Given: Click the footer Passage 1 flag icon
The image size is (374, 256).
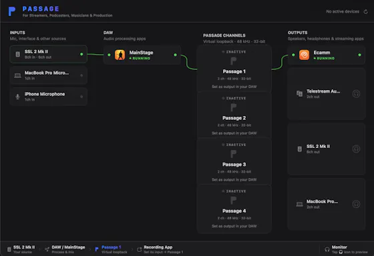Looking at the screenshot, I should pyautogui.click(x=97, y=249).
